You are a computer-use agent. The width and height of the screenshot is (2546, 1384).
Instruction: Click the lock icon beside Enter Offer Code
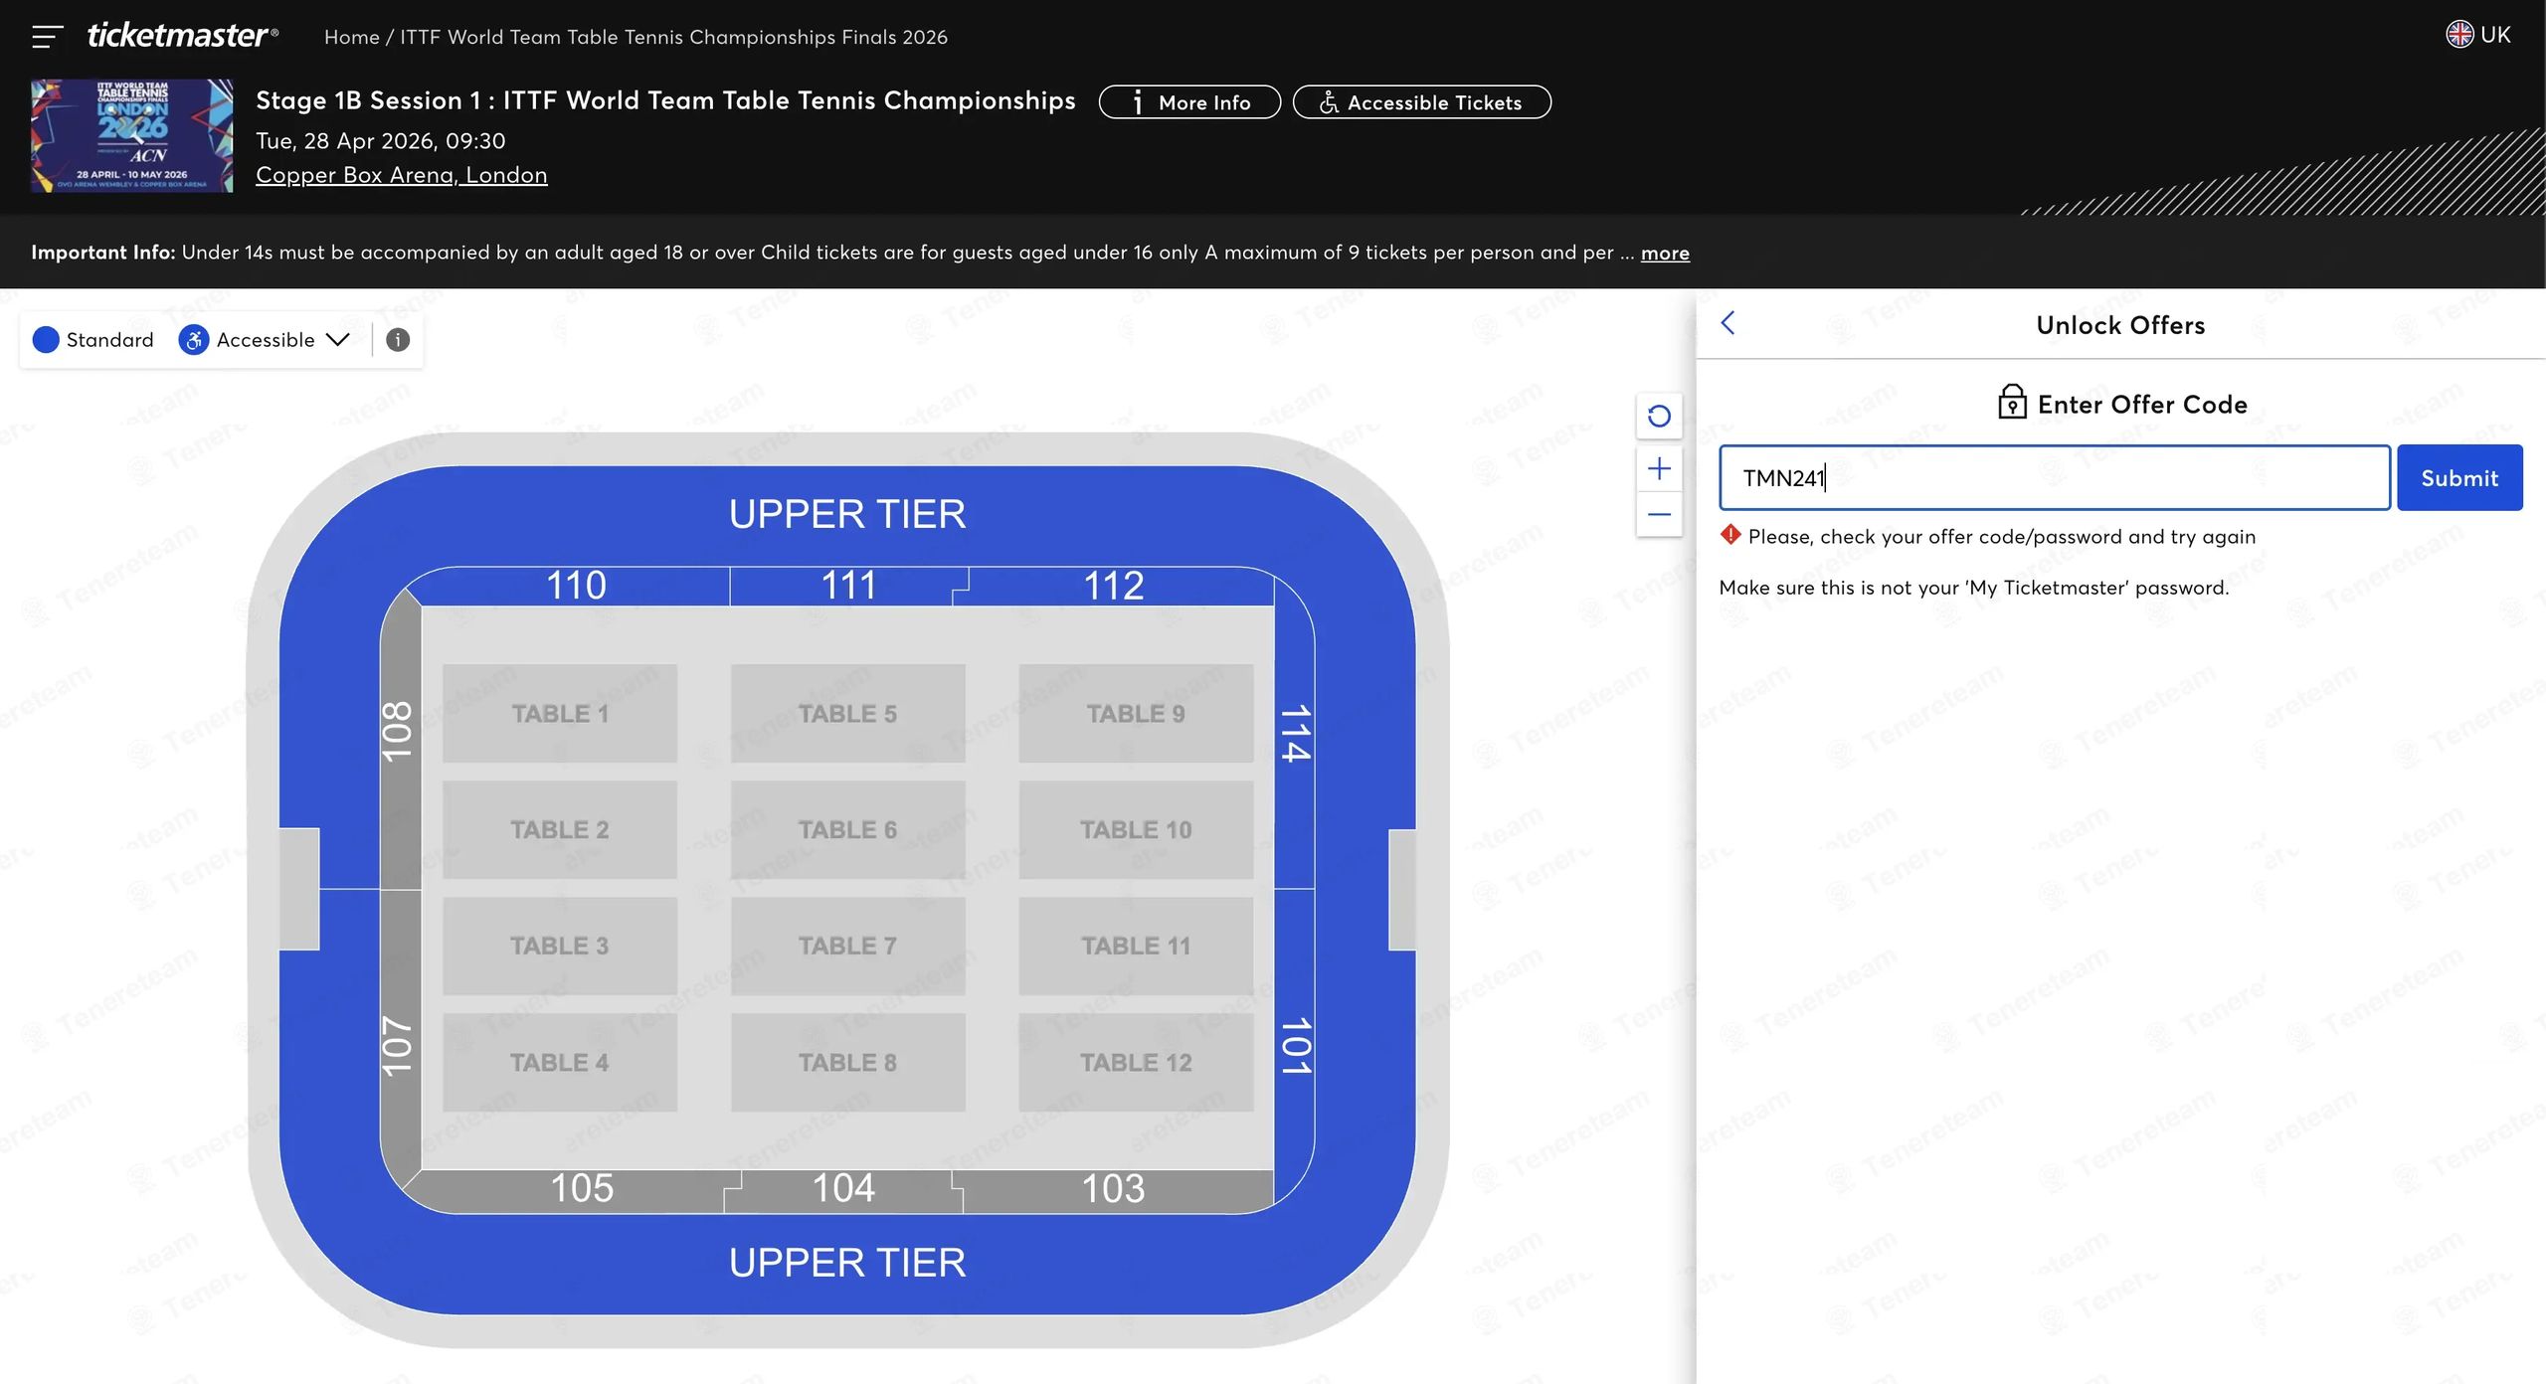pyautogui.click(x=2012, y=402)
